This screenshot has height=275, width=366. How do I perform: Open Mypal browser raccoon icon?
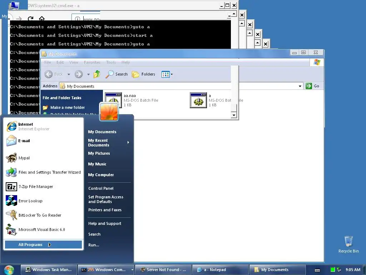[11, 158]
